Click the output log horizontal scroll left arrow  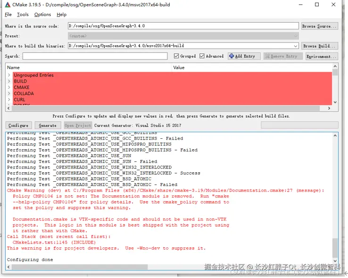(8, 267)
